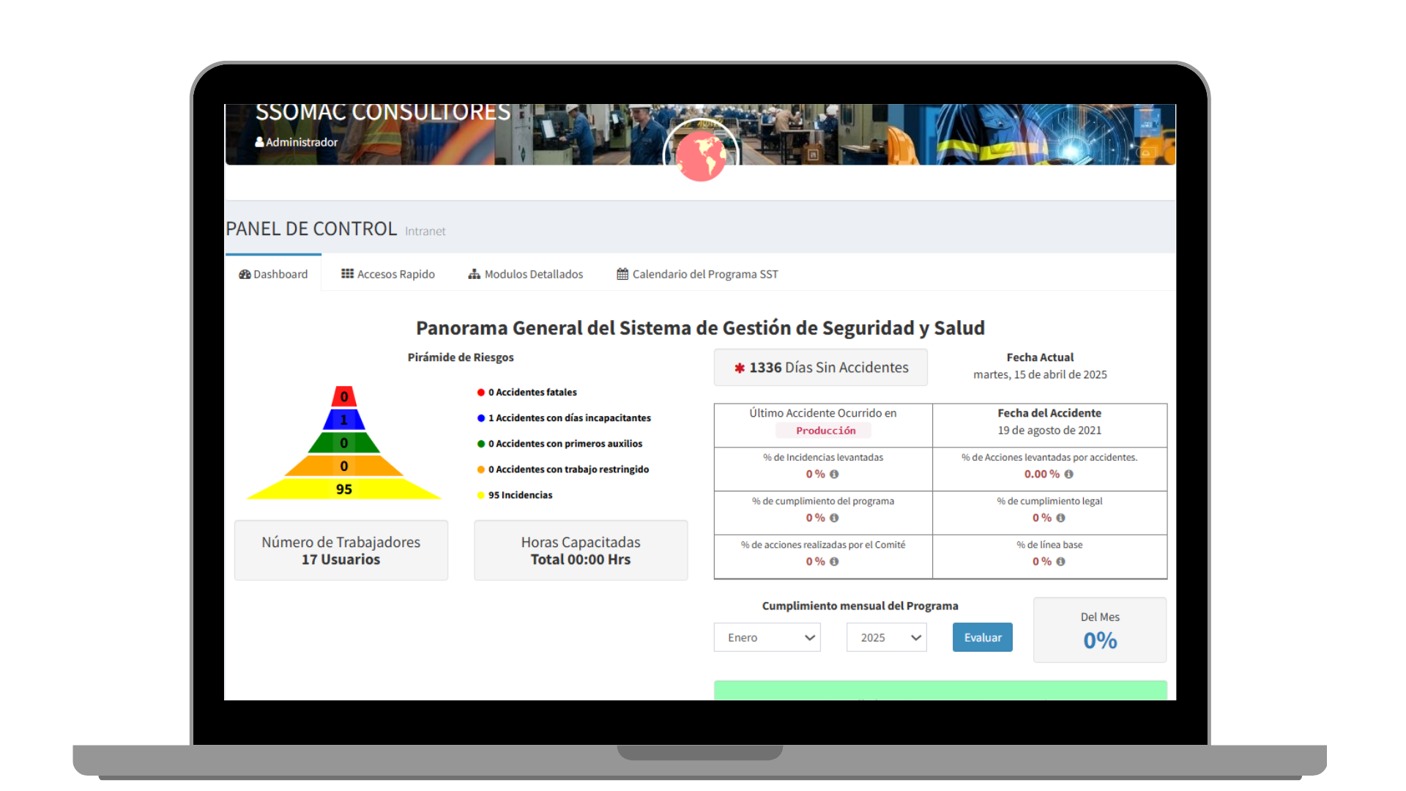Click the yellow 95 Incidencias pyramid segment
The width and height of the screenshot is (1406, 791).
click(x=343, y=489)
